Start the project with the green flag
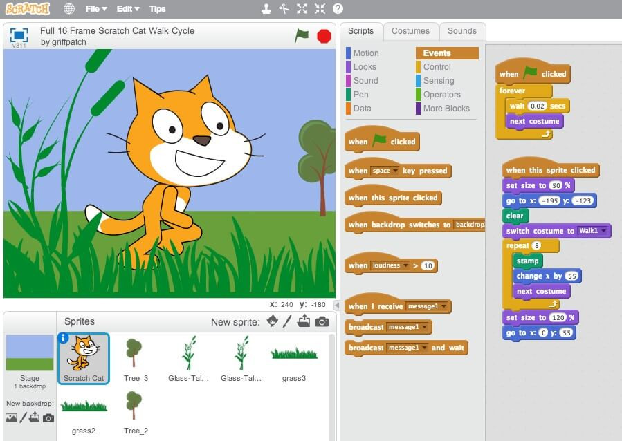622x441 pixels. tap(302, 36)
